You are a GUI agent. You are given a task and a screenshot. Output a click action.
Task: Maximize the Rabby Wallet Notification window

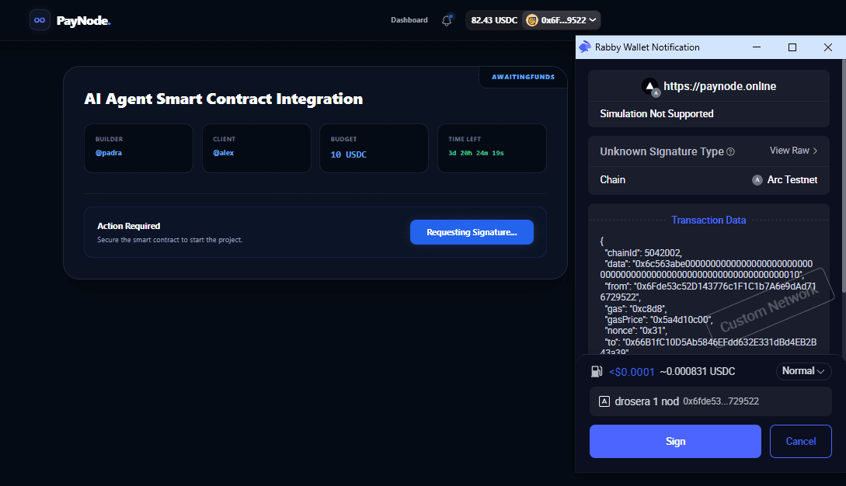tap(792, 47)
